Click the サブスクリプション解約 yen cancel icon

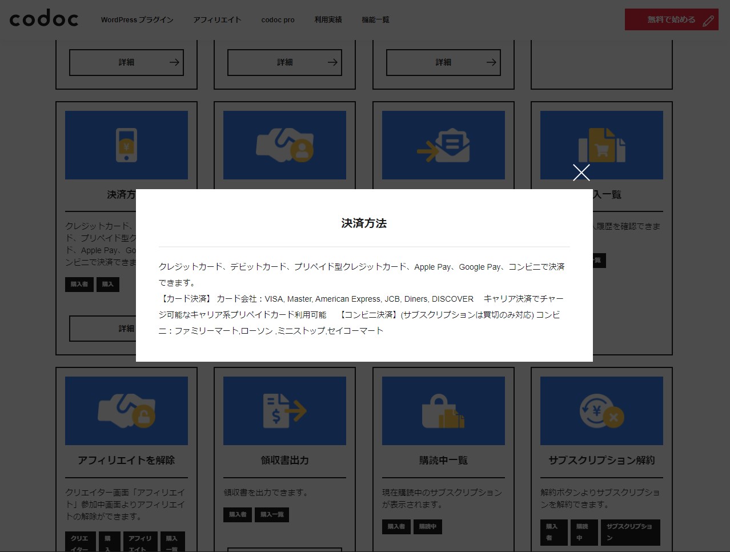point(601,411)
